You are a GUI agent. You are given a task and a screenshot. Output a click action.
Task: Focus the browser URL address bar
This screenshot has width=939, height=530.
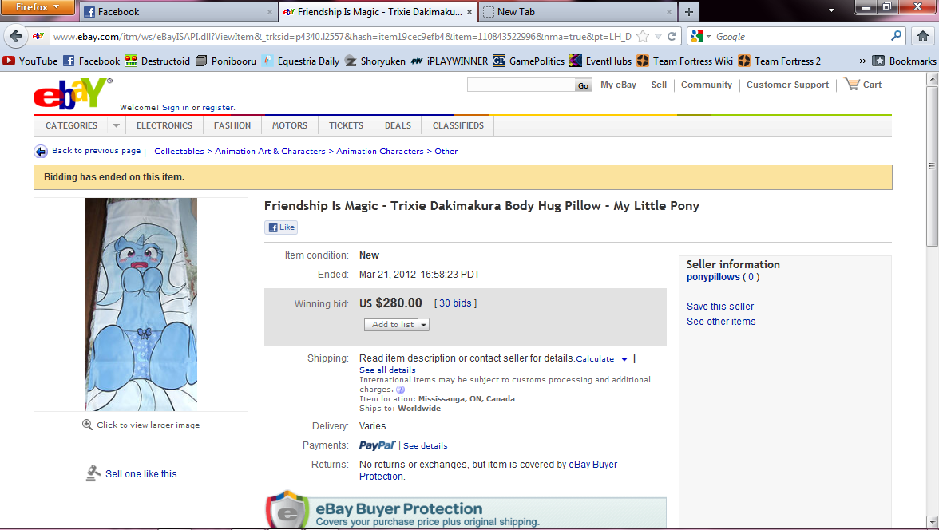pyautogui.click(x=342, y=37)
